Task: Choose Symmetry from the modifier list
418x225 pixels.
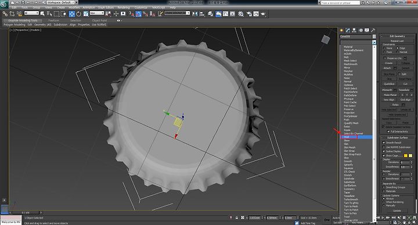Action: click(349, 189)
